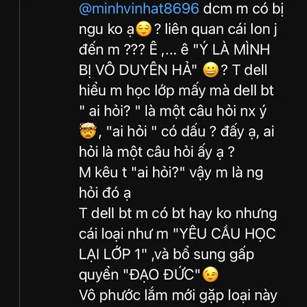307x307 pixels.
Task: Click the text "hiểu m học lớp mấy"
Action: point(143,90)
